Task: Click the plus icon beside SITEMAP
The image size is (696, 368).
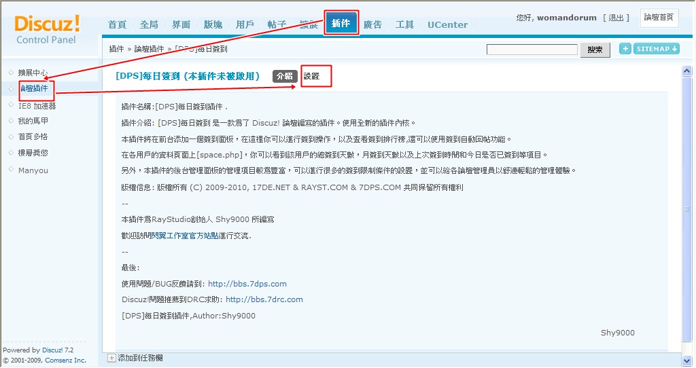Action: click(625, 49)
